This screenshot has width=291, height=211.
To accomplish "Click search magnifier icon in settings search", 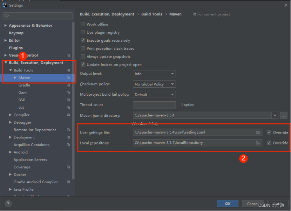I will [x=7, y=16].
